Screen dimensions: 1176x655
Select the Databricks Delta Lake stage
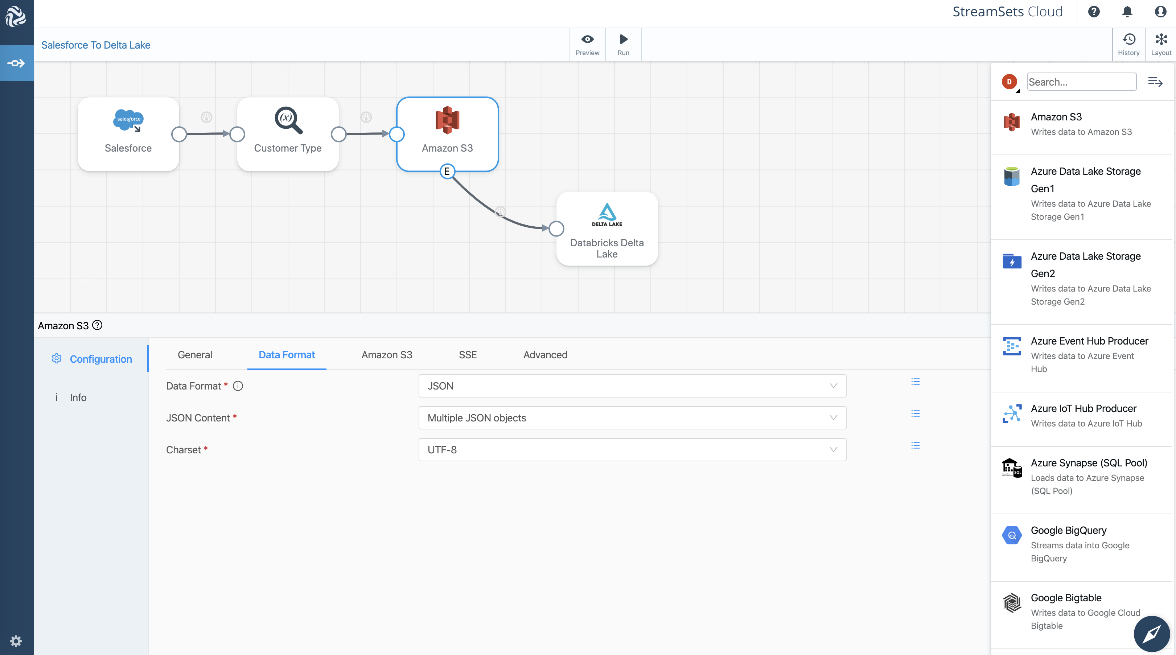pos(607,229)
